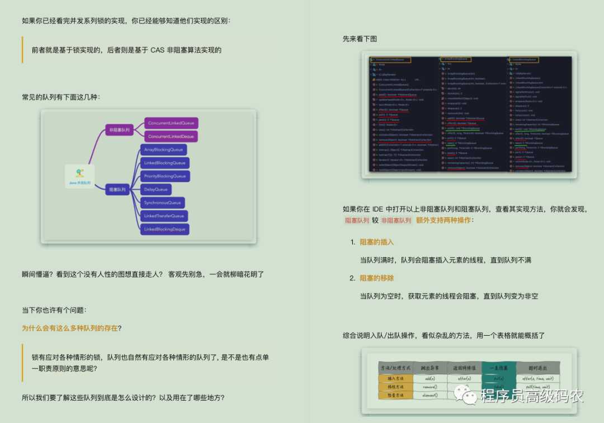Click LinkedBlockingQueue node in the mind map
Viewport: 604px width, 423px height.
point(164,163)
